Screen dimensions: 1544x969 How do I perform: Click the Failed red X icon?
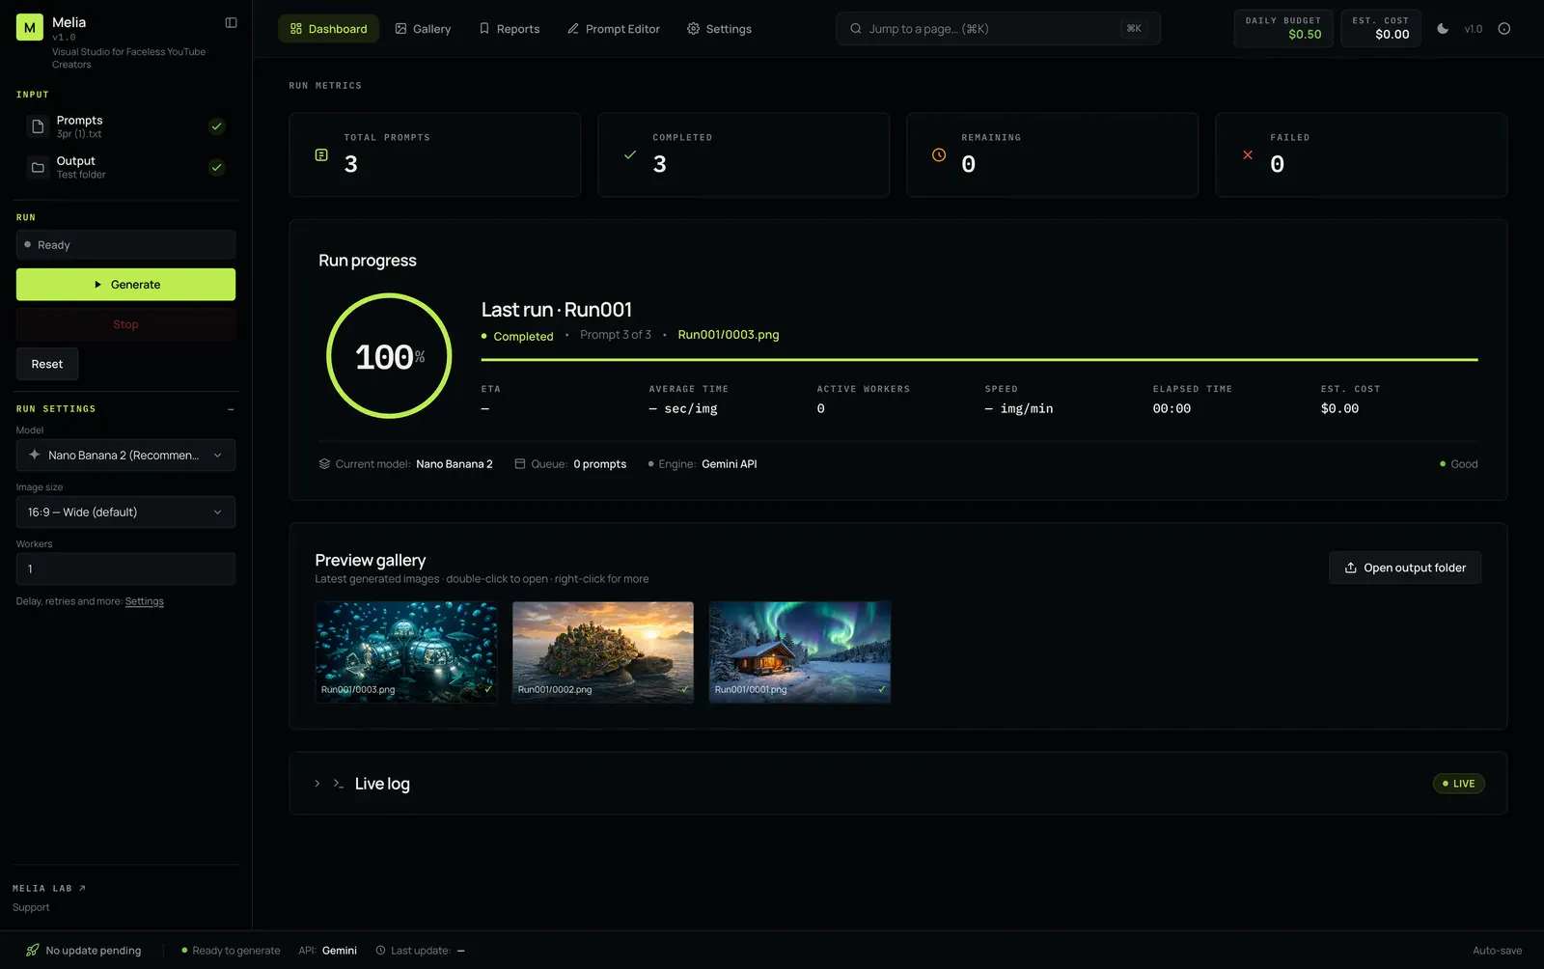[1248, 155]
